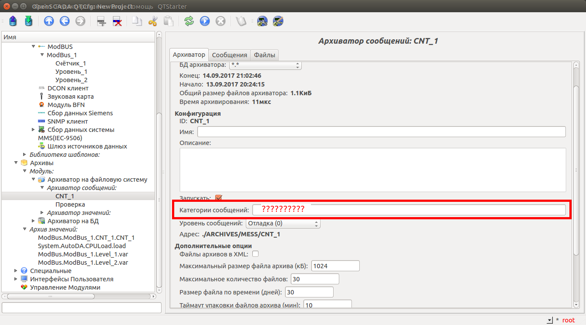
Task: Click the blue start update icon
Action: (205, 21)
